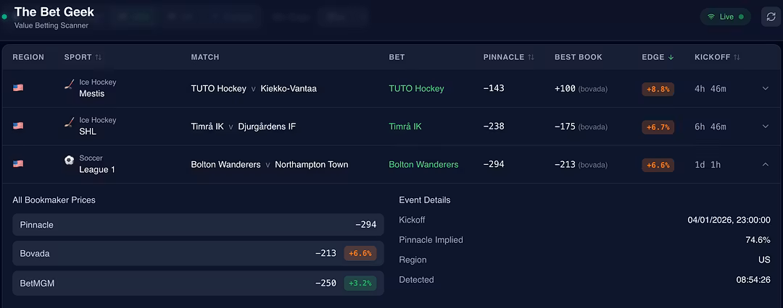Click the TUTO Hockey bet link

point(416,89)
